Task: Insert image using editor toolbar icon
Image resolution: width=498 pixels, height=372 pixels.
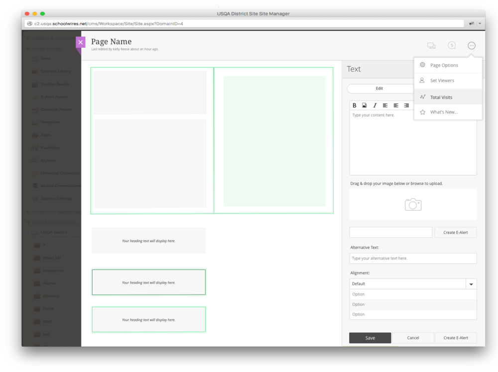Action: point(365,105)
